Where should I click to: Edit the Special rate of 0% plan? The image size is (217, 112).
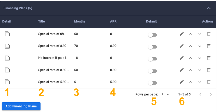coord(182,34)
